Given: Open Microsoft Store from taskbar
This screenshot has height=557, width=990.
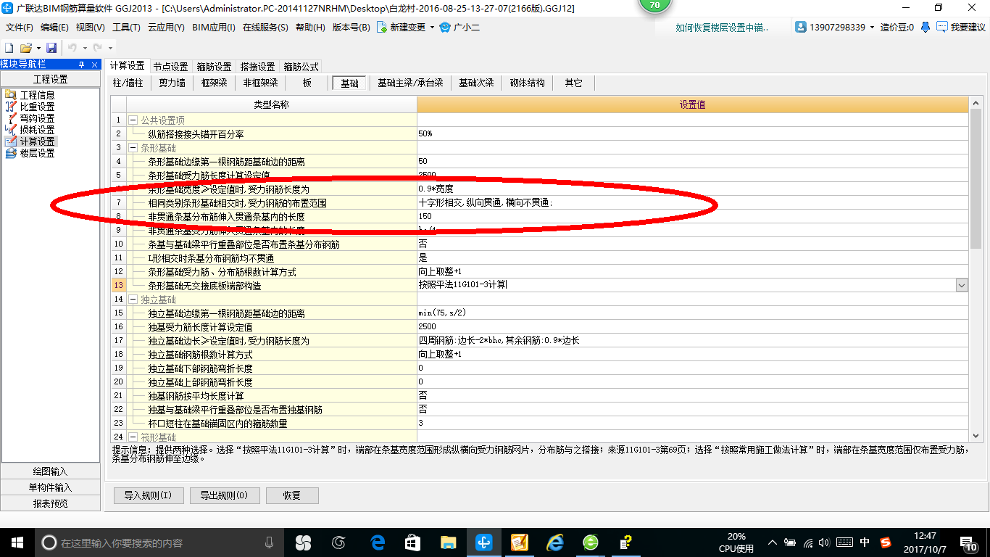Looking at the screenshot, I should (413, 542).
